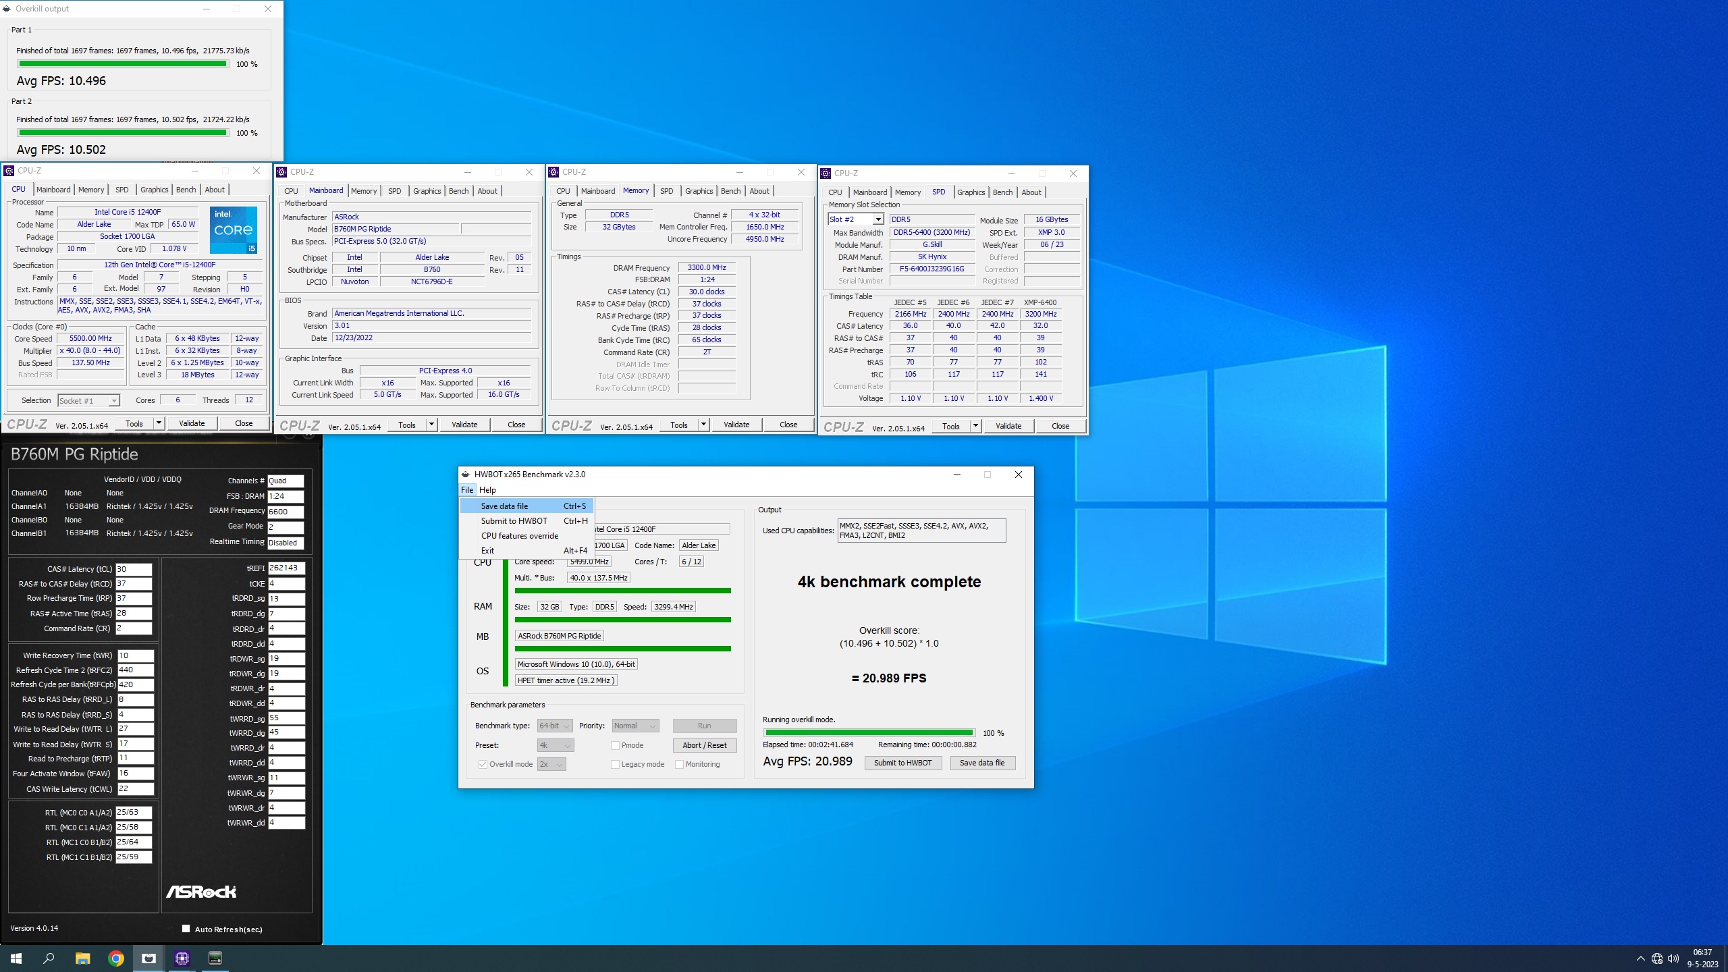Click CPU-Z Mainboard window title icon
Image resolution: width=1728 pixels, height=972 pixels.
click(282, 172)
